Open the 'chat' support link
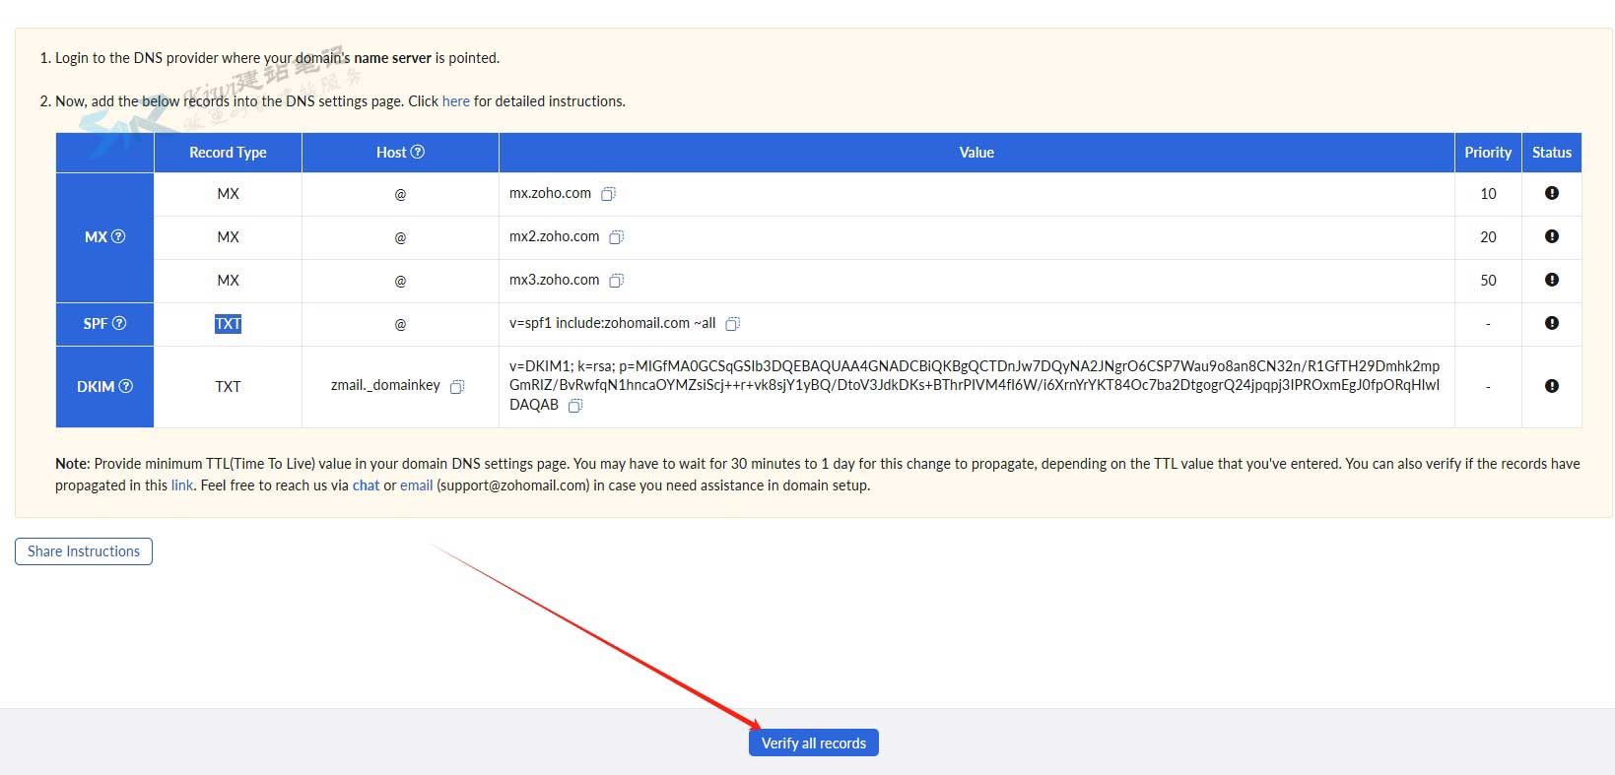 [x=366, y=485]
